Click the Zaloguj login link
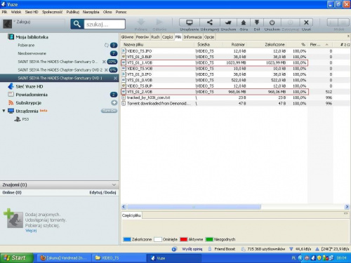This screenshot has width=351, height=263. [x=23, y=22]
